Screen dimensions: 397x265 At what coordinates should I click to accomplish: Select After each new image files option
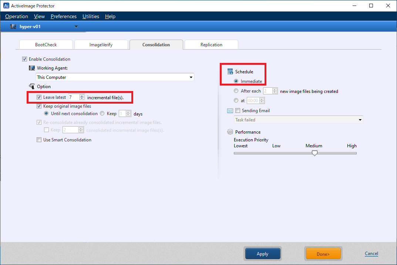(236, 91)
